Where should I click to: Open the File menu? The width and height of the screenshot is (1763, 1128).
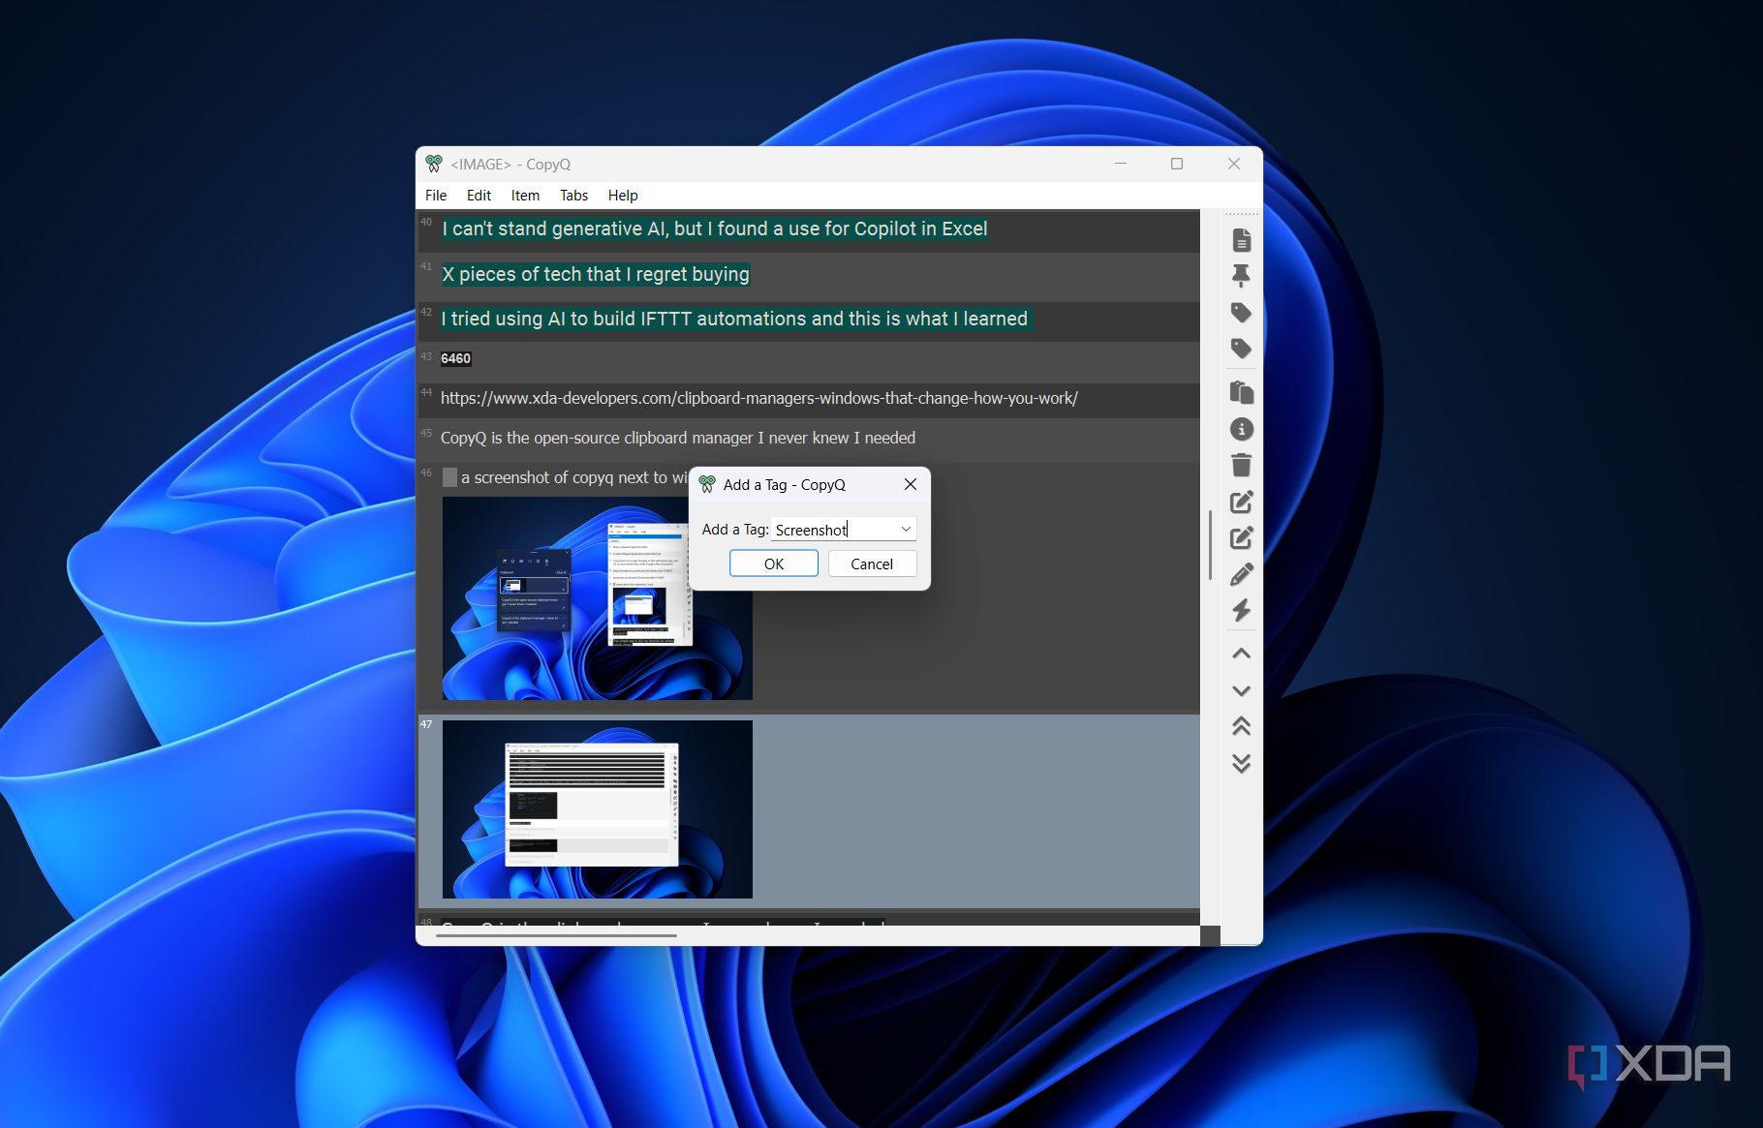(436, 195)
